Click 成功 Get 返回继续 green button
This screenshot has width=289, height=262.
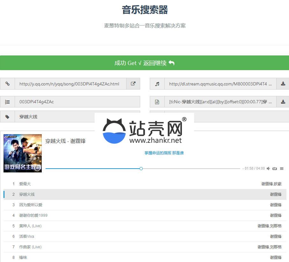[144, 63]
